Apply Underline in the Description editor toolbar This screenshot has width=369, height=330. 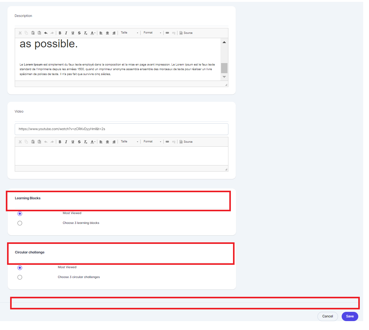click(73, 33)
